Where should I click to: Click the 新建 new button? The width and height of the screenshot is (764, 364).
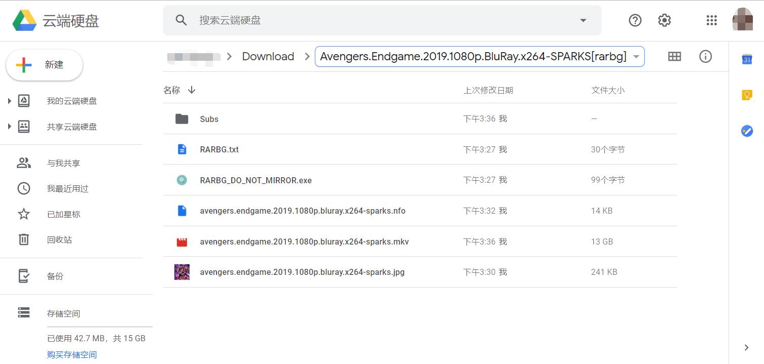coord(44,65)
